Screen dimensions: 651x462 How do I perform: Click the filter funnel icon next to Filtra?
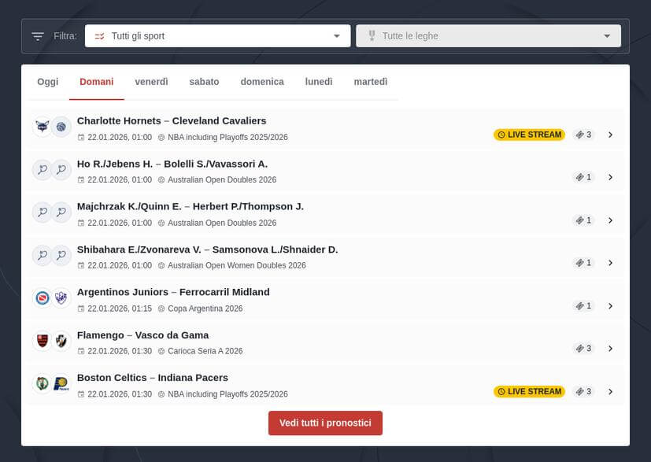[x=36, y=35]
